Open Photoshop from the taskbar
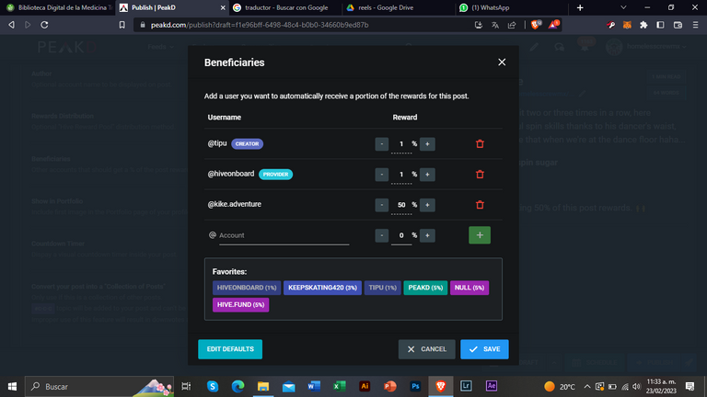 pyautogui.click(x=415, y=386)
